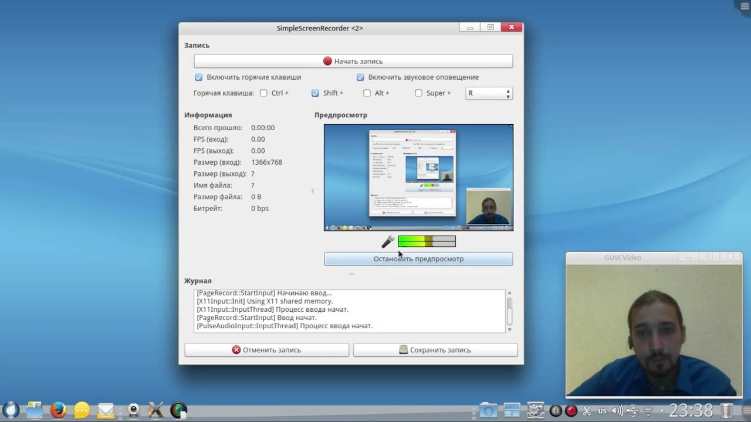Click the 'Начать запись' button
Image resolution: width=751 pixels, height=422 pixels.
coord(353,61)
